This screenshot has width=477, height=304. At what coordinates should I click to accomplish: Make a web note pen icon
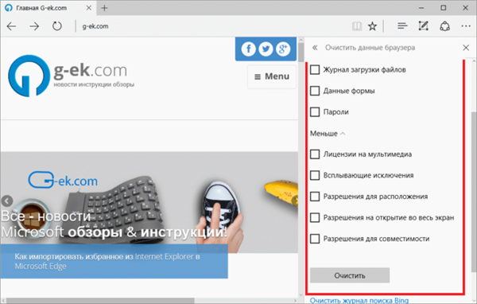click(423, 26)
